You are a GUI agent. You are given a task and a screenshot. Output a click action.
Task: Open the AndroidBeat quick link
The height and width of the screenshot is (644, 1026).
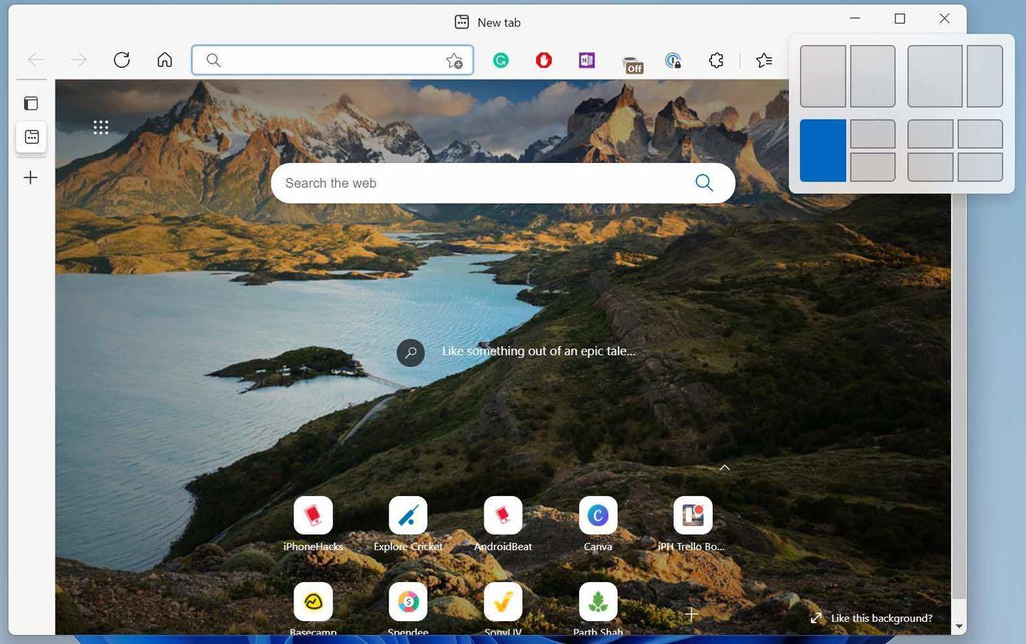click(503, 525)
